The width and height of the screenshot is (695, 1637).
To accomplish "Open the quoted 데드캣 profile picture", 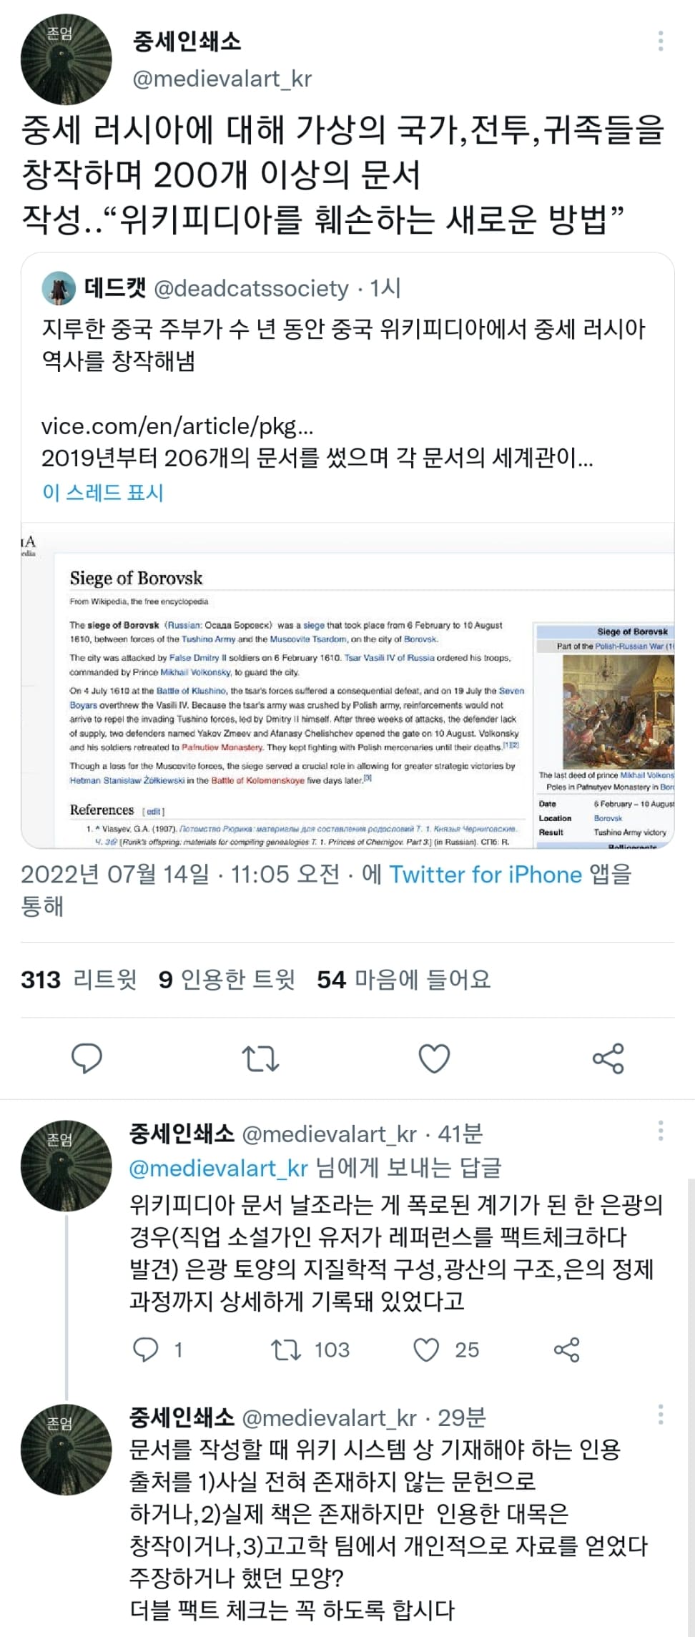I will [x=59, y=288].
